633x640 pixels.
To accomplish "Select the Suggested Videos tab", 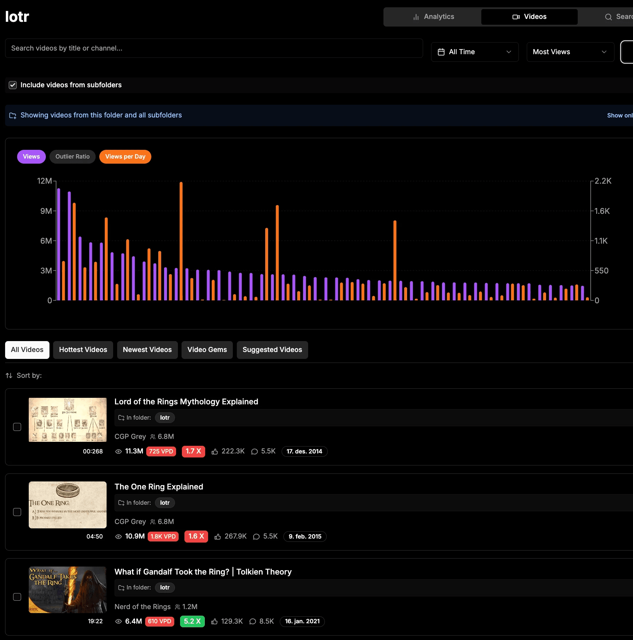I will point(272,350).
